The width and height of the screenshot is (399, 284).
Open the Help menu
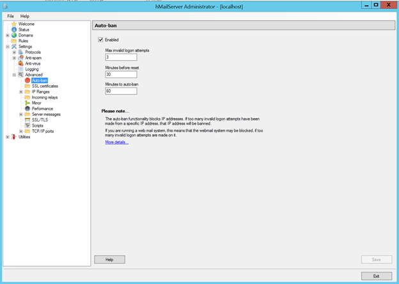pos(25,16)
